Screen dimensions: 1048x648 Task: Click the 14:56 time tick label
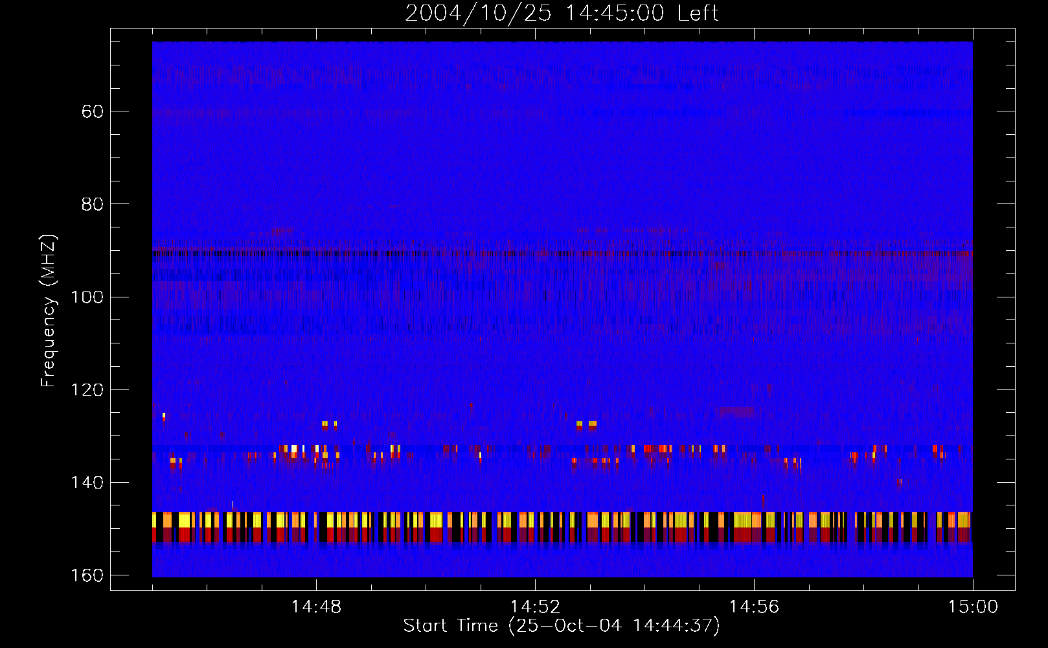[754, 607]
